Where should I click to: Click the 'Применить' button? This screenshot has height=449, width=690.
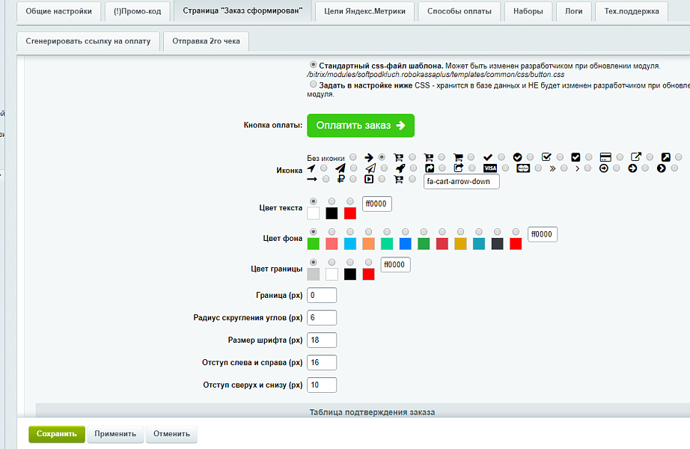click(x=115, y=434)
